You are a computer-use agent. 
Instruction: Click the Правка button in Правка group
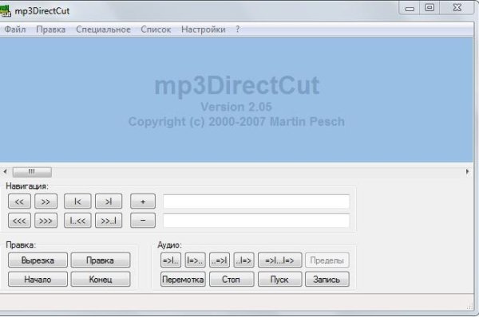[101, 260]
